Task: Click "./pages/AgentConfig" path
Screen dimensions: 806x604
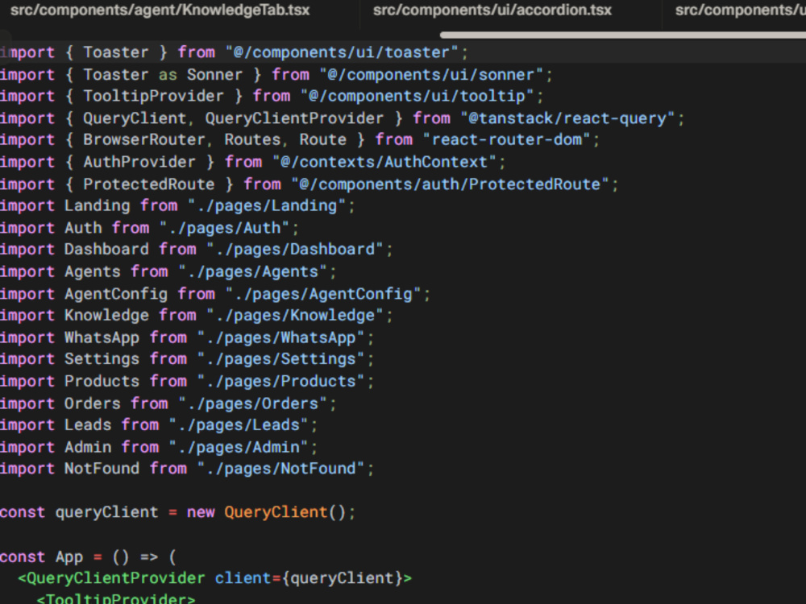Action: tap(323, 294)
